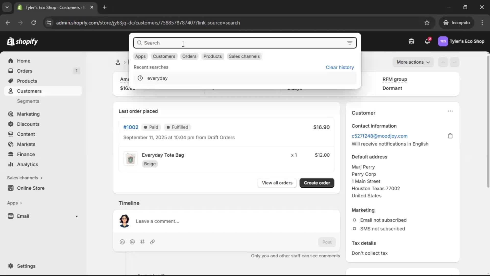Open the Discounts section

click(28, 124)
